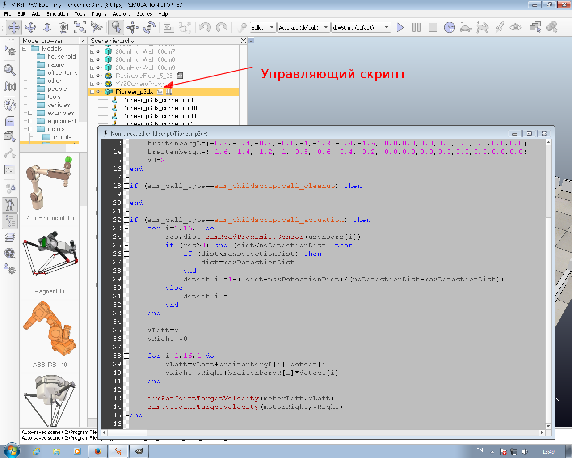Open simulation settings in left toolbar
This screenshot has height=458, width=572.
tap(10, 51)
